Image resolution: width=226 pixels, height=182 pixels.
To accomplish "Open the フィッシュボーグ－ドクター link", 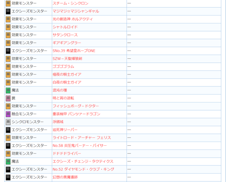I will [x=76, y=106].
